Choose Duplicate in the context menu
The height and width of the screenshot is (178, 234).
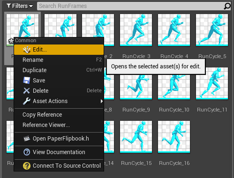(59, 70)
